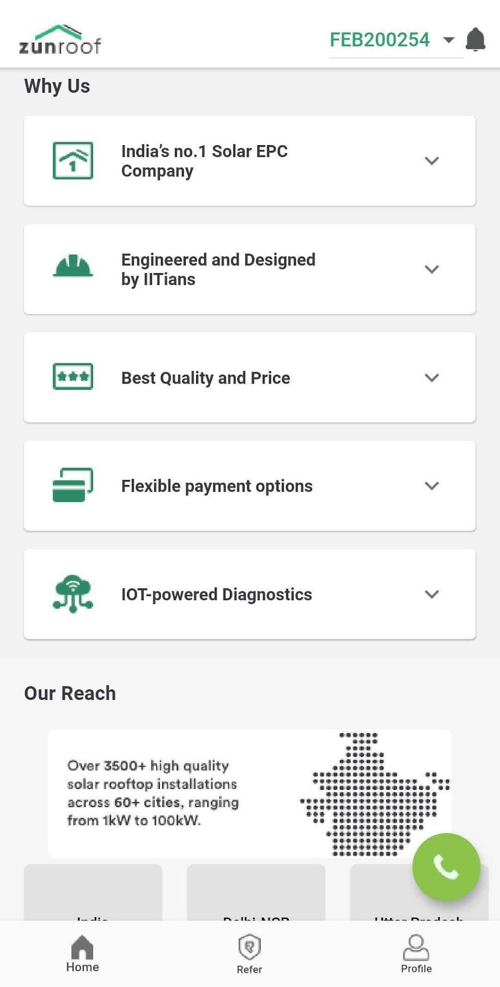This screenshot has width=500, height=987.
Task: Tap the green hard hat icon
Action: coord(73,266)
